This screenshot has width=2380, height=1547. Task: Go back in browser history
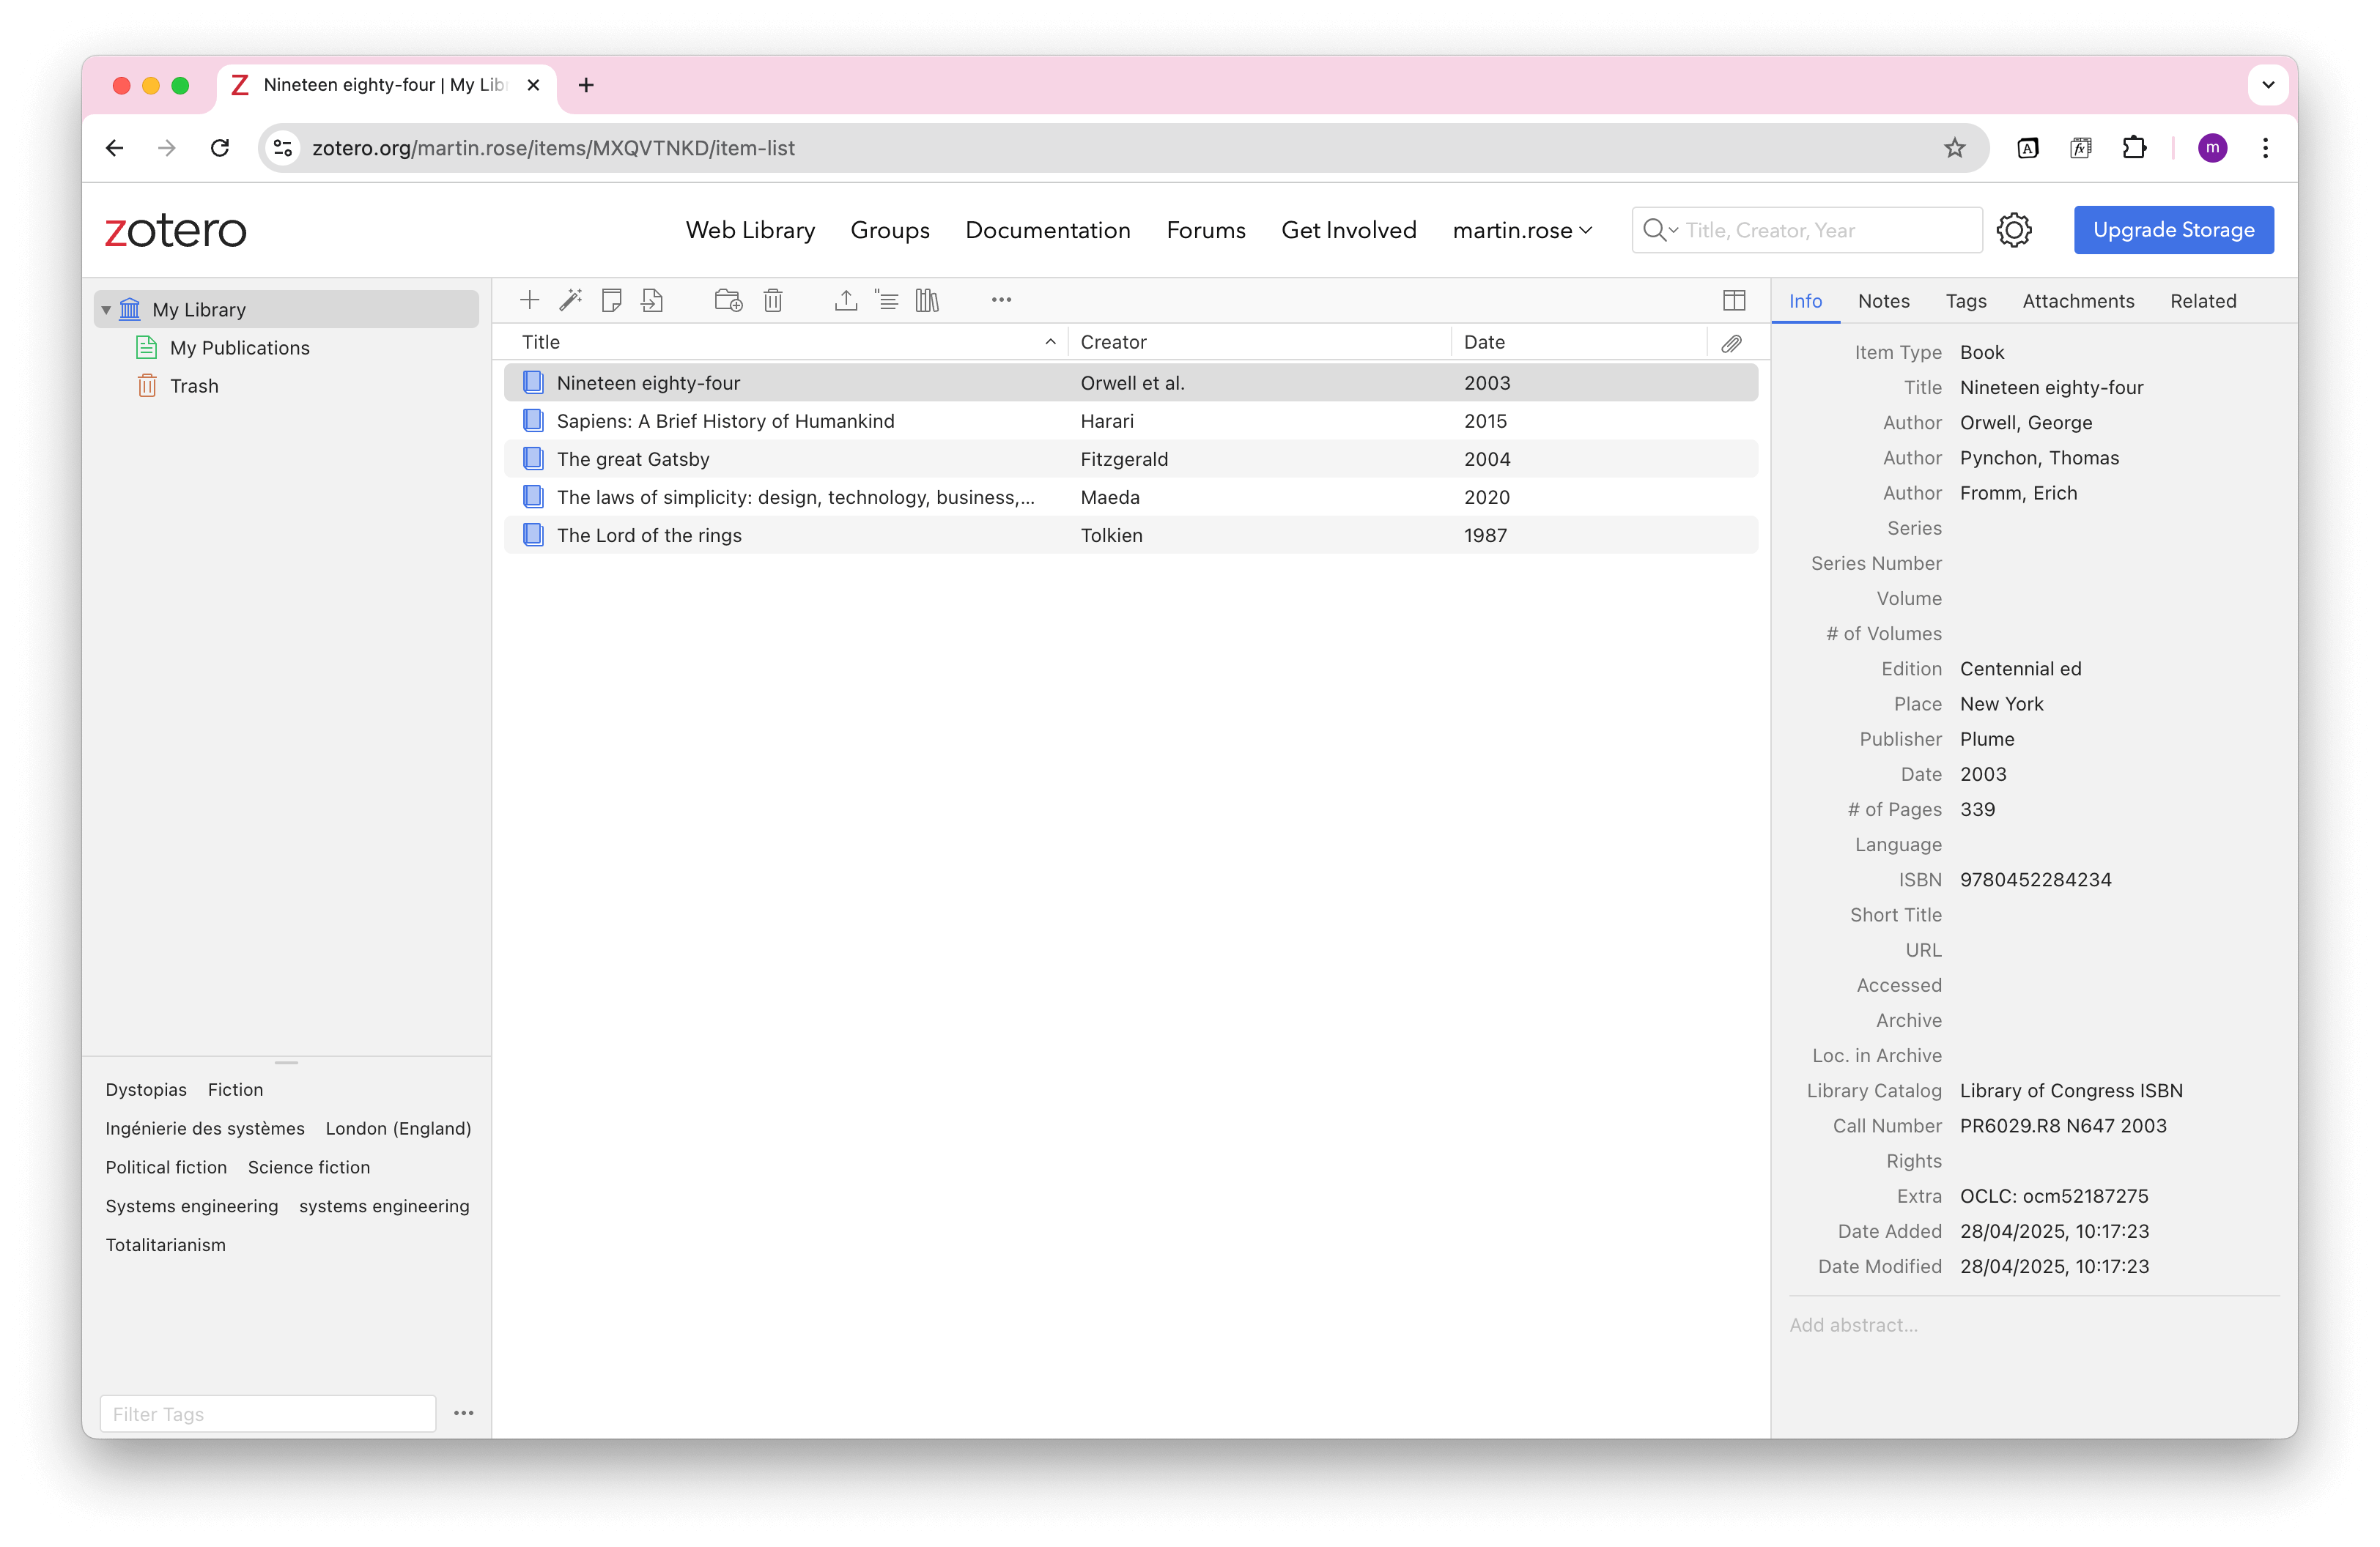coord(114,148)
